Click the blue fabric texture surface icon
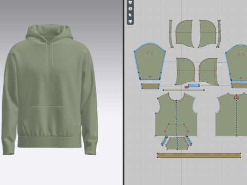 (x=130, y=15)
